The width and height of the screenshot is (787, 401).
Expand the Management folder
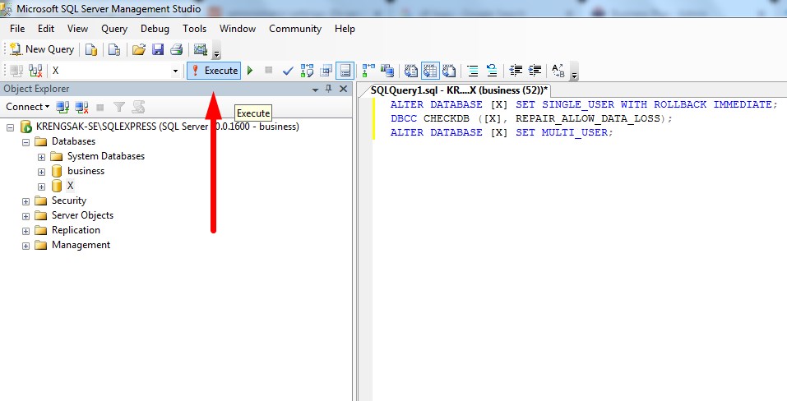(x=26, y=247)
